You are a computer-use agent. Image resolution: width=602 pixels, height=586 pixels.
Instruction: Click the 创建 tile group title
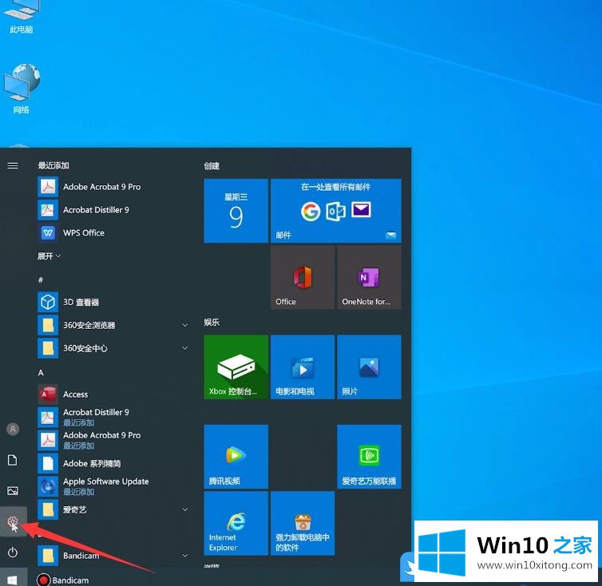tap(212, 166)
